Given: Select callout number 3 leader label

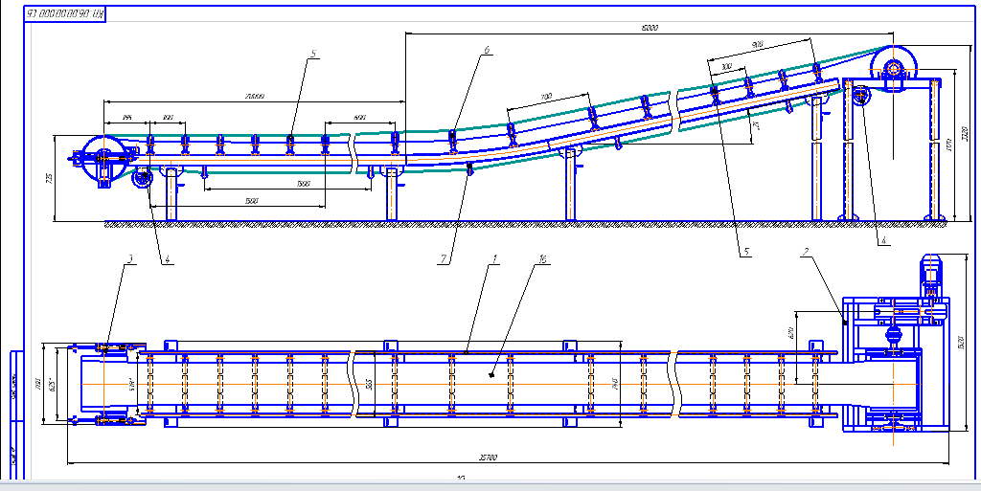Looking at the screenshot, I should 130,258.
